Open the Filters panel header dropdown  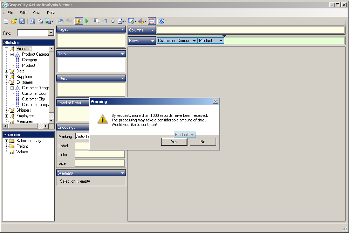[122, 78]
